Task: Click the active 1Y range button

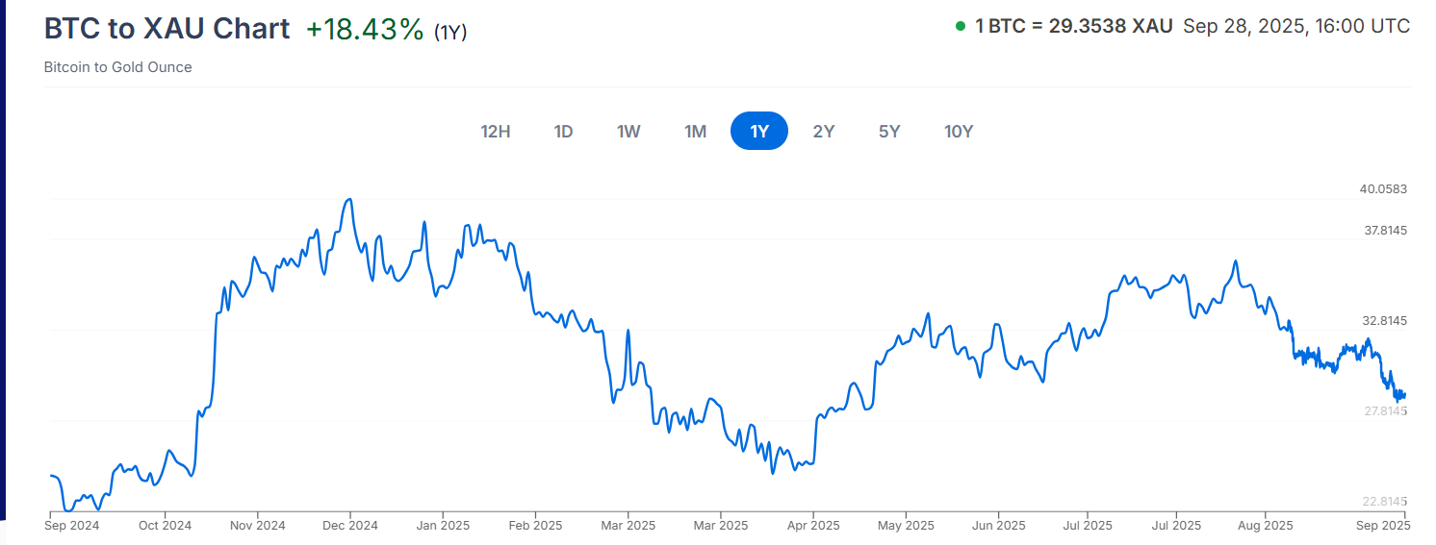Action: [759, 132]
